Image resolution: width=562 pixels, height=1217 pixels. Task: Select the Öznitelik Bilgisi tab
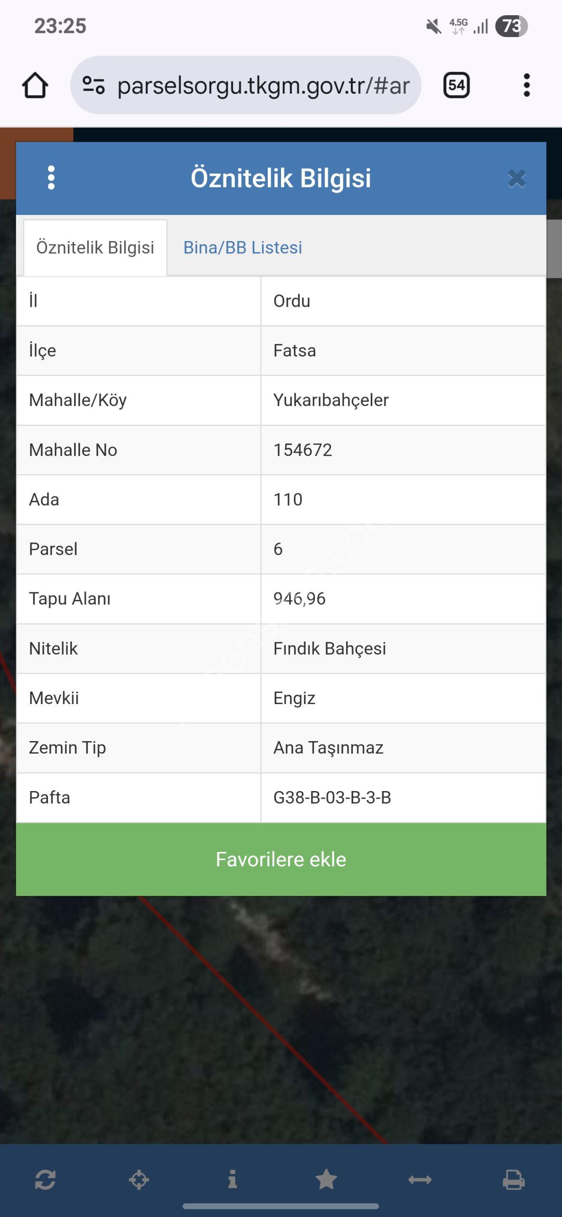pyautogui.click(x=95, y=248)
